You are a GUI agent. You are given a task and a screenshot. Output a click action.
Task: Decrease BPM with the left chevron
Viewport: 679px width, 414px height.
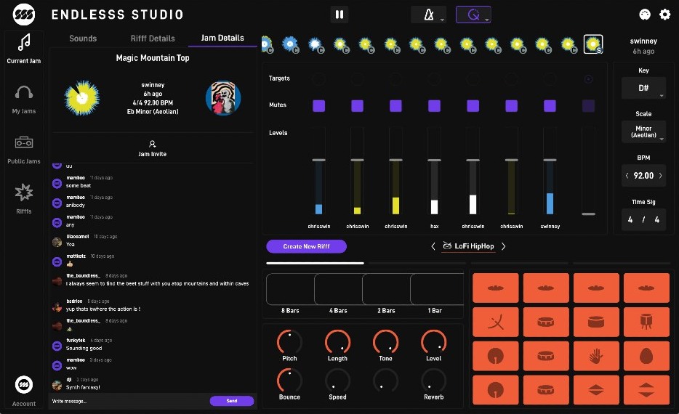(627, 176)
